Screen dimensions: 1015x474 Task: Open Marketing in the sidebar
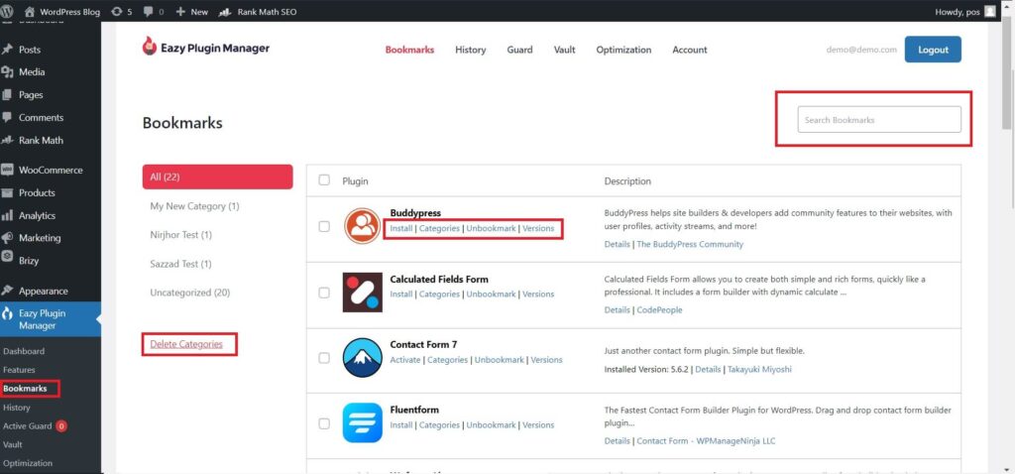[x=40, y=238]
